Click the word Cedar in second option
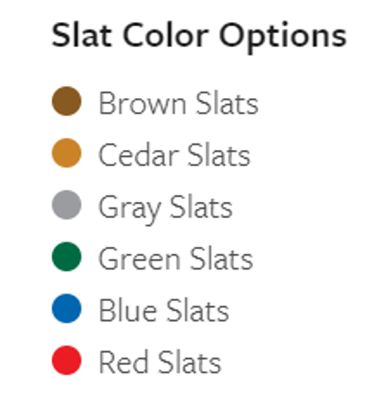 click(139, 155)
